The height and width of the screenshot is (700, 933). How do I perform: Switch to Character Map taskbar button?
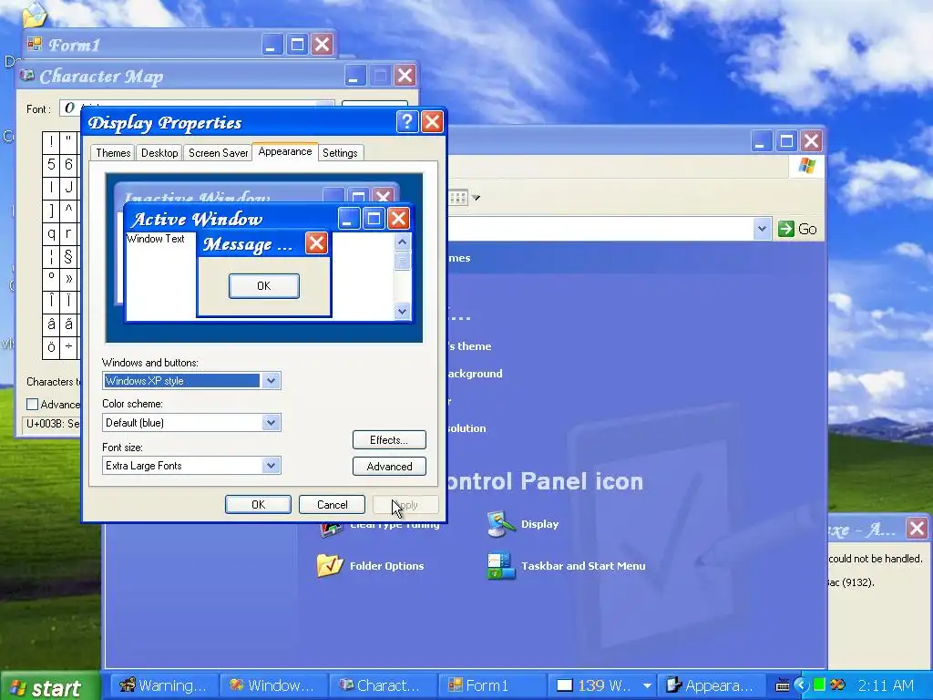tap(382, 685)
